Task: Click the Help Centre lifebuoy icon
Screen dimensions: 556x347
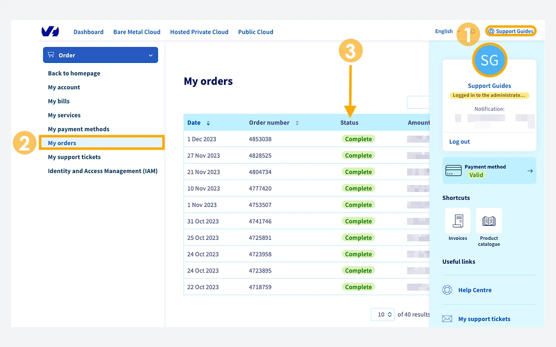Action: 447,290
